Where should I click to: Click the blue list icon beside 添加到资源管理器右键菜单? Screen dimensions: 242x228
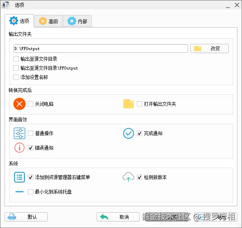[19, 177]
